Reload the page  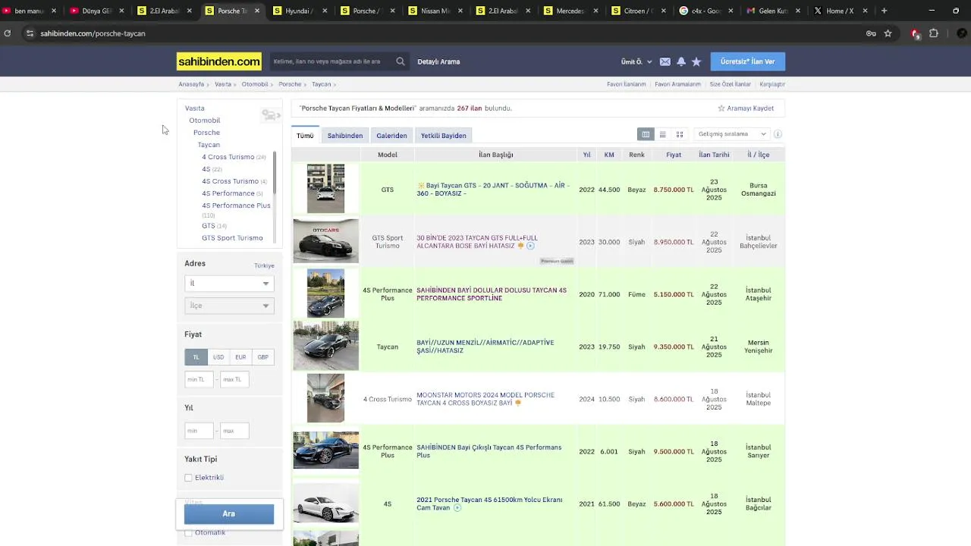tap(8, 33)
